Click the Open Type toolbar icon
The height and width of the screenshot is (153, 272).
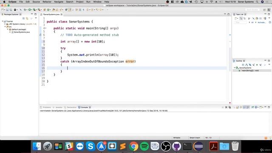tap(53, 10)
